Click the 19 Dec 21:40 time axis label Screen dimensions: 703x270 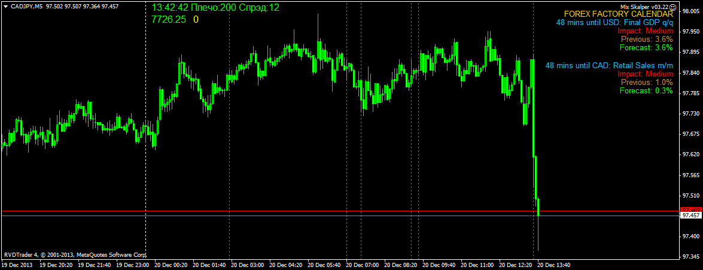click(94, 266)
